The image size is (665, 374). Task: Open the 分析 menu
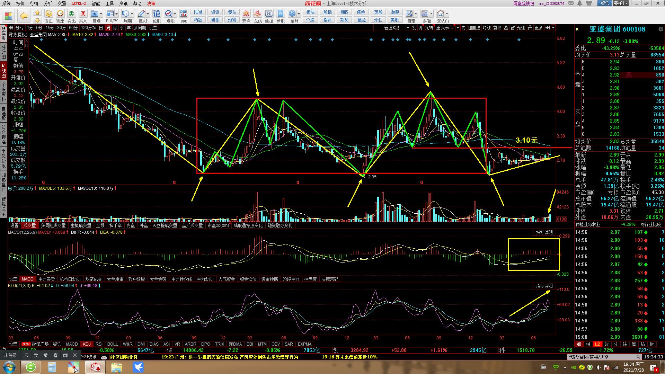[48, 3]
